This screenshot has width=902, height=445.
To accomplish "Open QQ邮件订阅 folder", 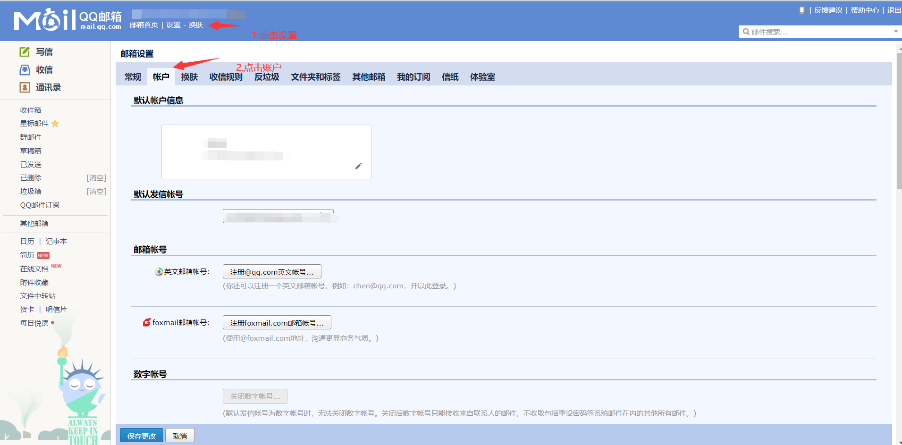I will point(40,205).
